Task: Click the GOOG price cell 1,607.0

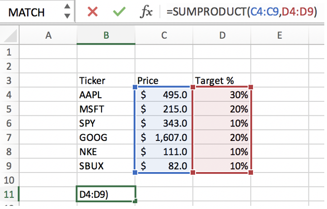Action: coord(164,137)
